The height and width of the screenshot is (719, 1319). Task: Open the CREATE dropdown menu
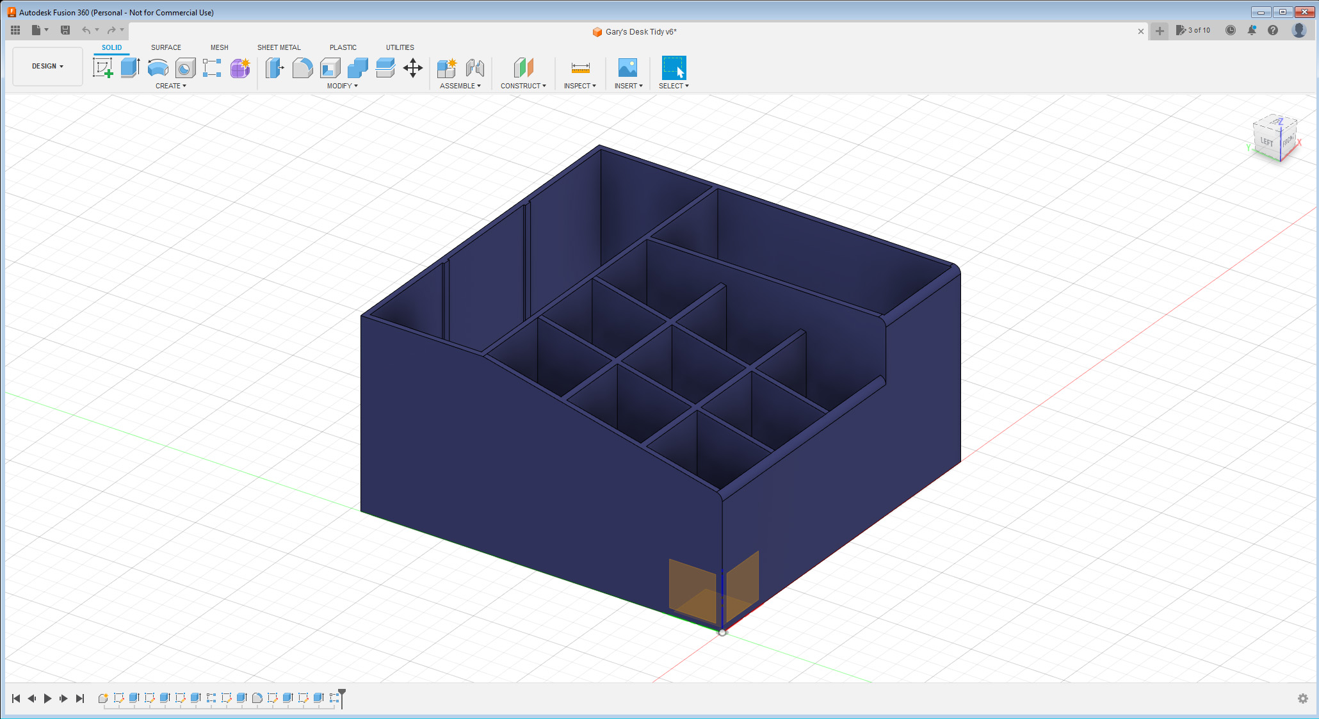[171, 86]
